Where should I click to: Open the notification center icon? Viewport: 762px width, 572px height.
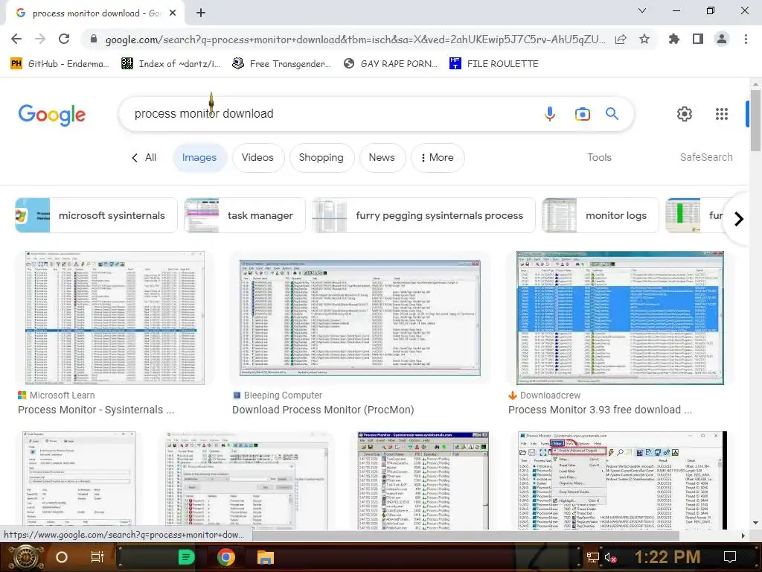click(729, 557)
